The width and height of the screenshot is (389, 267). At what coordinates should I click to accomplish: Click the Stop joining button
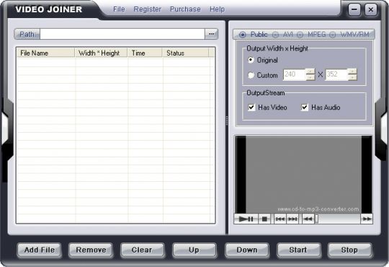coord(349,250)
